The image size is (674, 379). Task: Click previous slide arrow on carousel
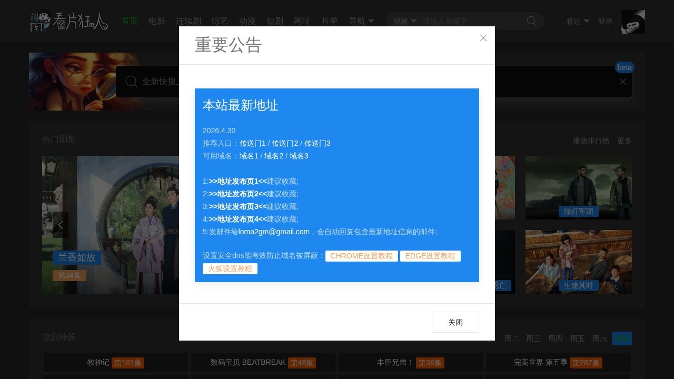(61, 225)
